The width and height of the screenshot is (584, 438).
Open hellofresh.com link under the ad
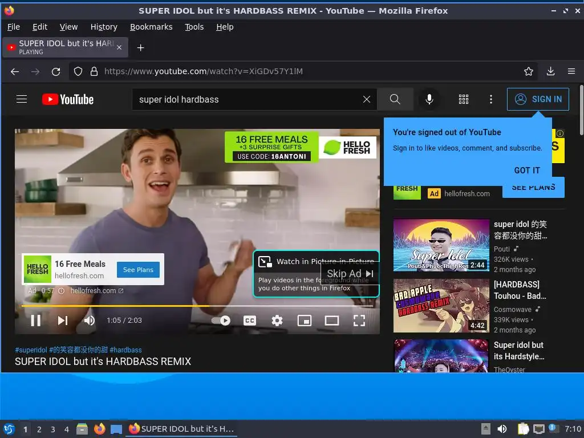point(97,290)
